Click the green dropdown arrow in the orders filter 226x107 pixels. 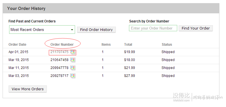(x=72, y=30)
